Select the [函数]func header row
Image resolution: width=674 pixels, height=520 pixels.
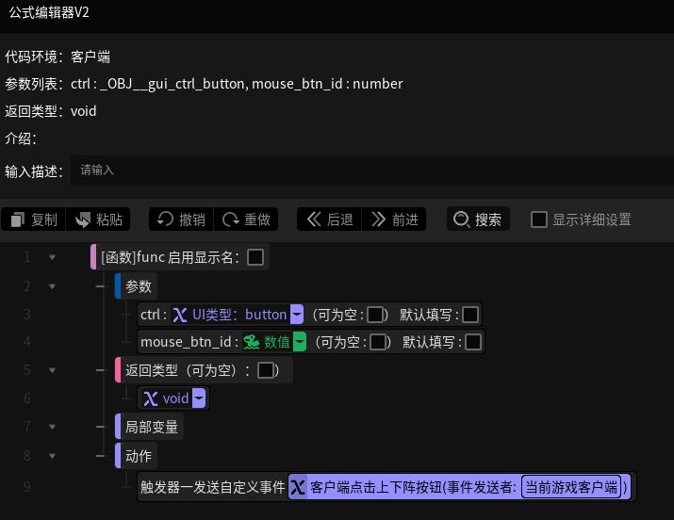coord(180,257)
